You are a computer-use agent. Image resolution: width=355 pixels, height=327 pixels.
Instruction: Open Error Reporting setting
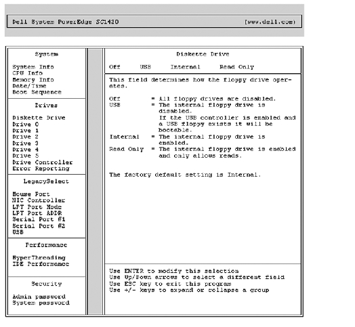(x=41, y=169)
